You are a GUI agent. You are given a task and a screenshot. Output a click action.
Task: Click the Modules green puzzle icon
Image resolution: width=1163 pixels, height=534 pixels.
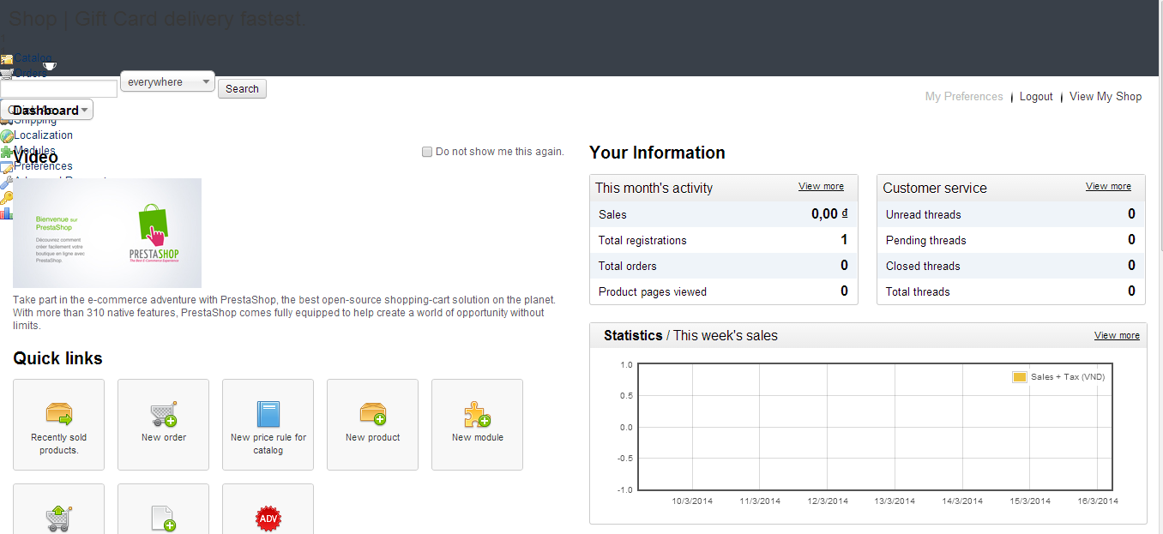coord(7,151)
